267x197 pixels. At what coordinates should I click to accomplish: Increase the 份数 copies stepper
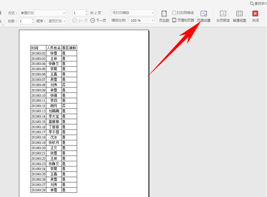tap(32, 20)
